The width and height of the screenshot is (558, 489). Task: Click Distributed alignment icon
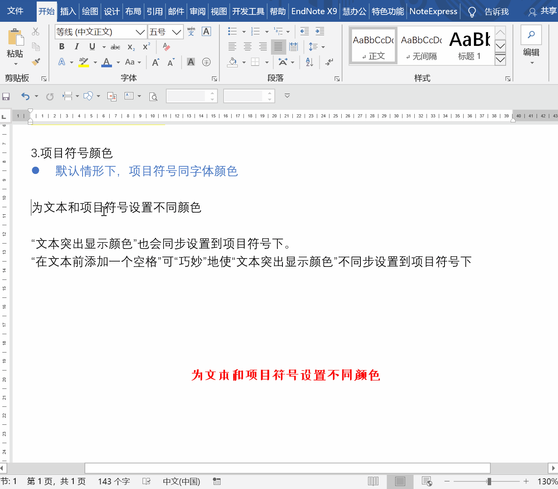(294, 47)
